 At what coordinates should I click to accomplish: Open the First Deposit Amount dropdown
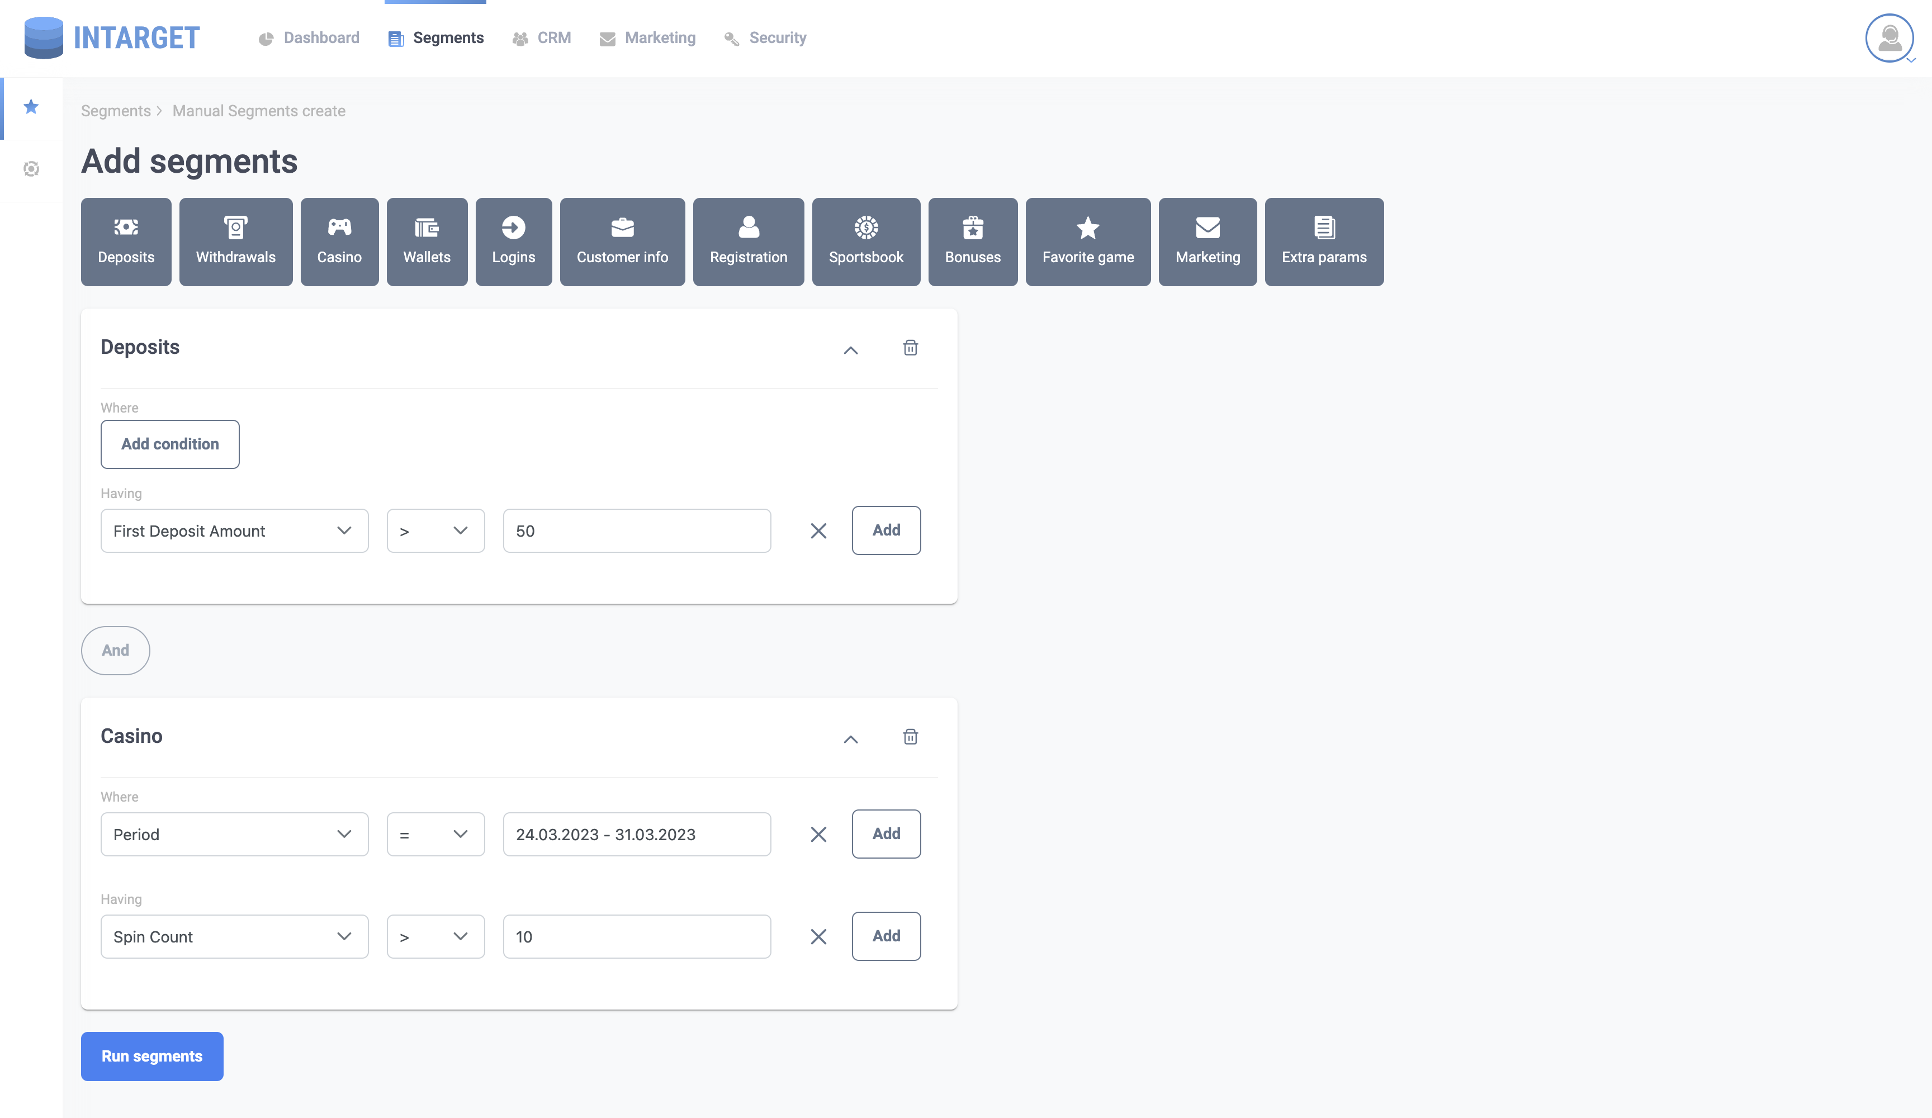point(235,530)
